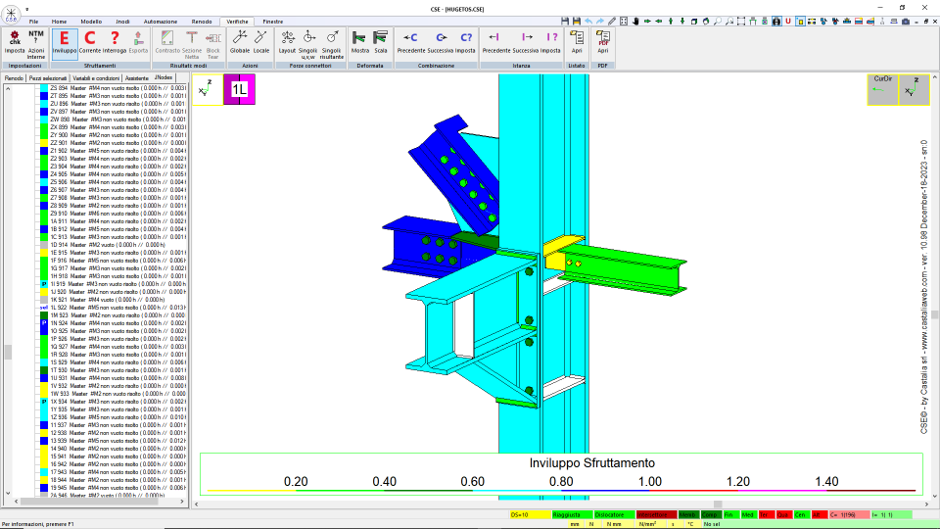Open the Finestre ribbon tab
This screenshot has height=529, width=940.
coord(273,22)
